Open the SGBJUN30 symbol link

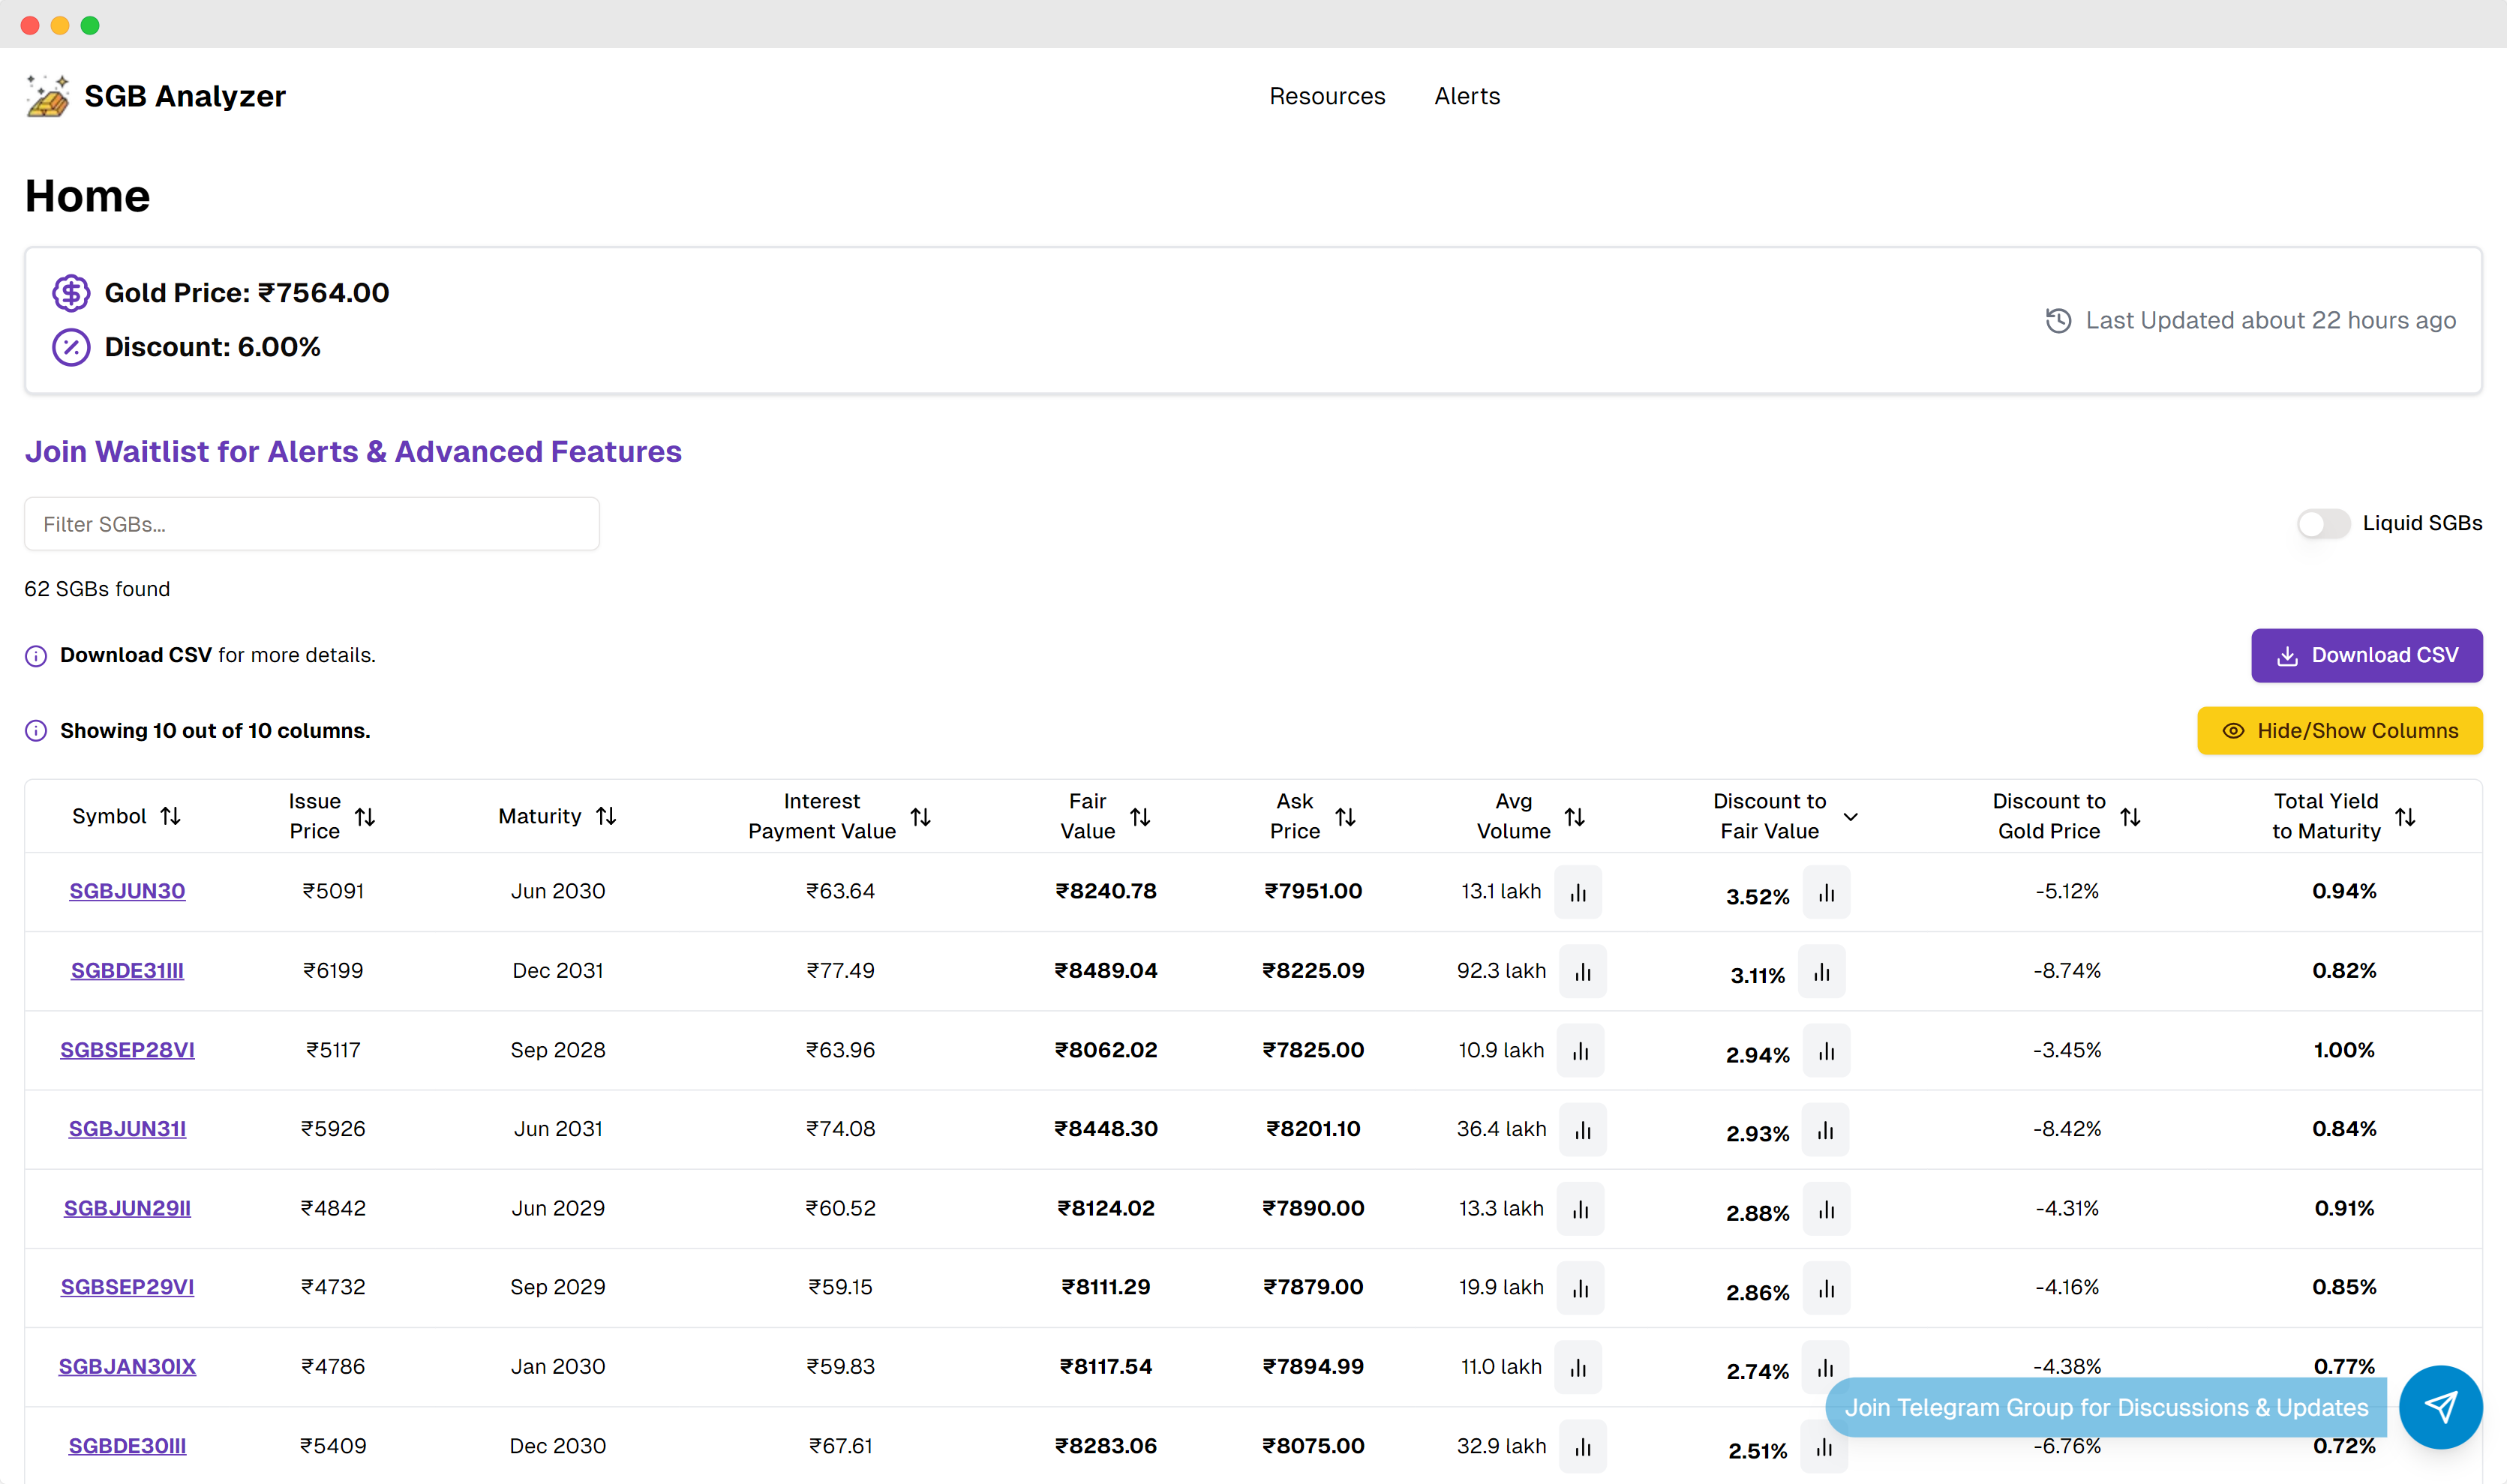127,891
